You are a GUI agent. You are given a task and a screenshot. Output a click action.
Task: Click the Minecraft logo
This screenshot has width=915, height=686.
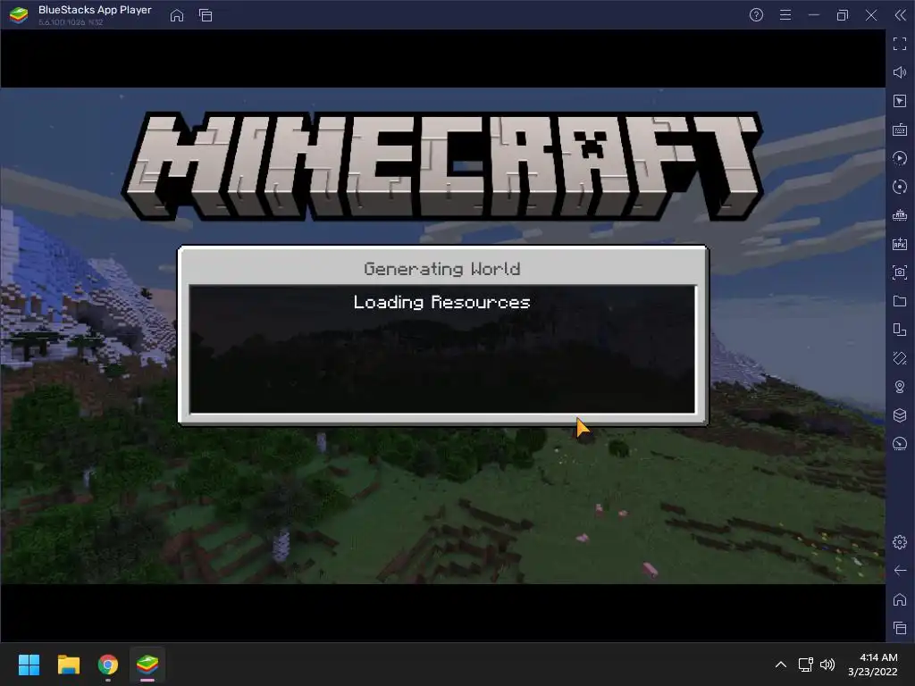pyautogui.click(x=442, y=166)
